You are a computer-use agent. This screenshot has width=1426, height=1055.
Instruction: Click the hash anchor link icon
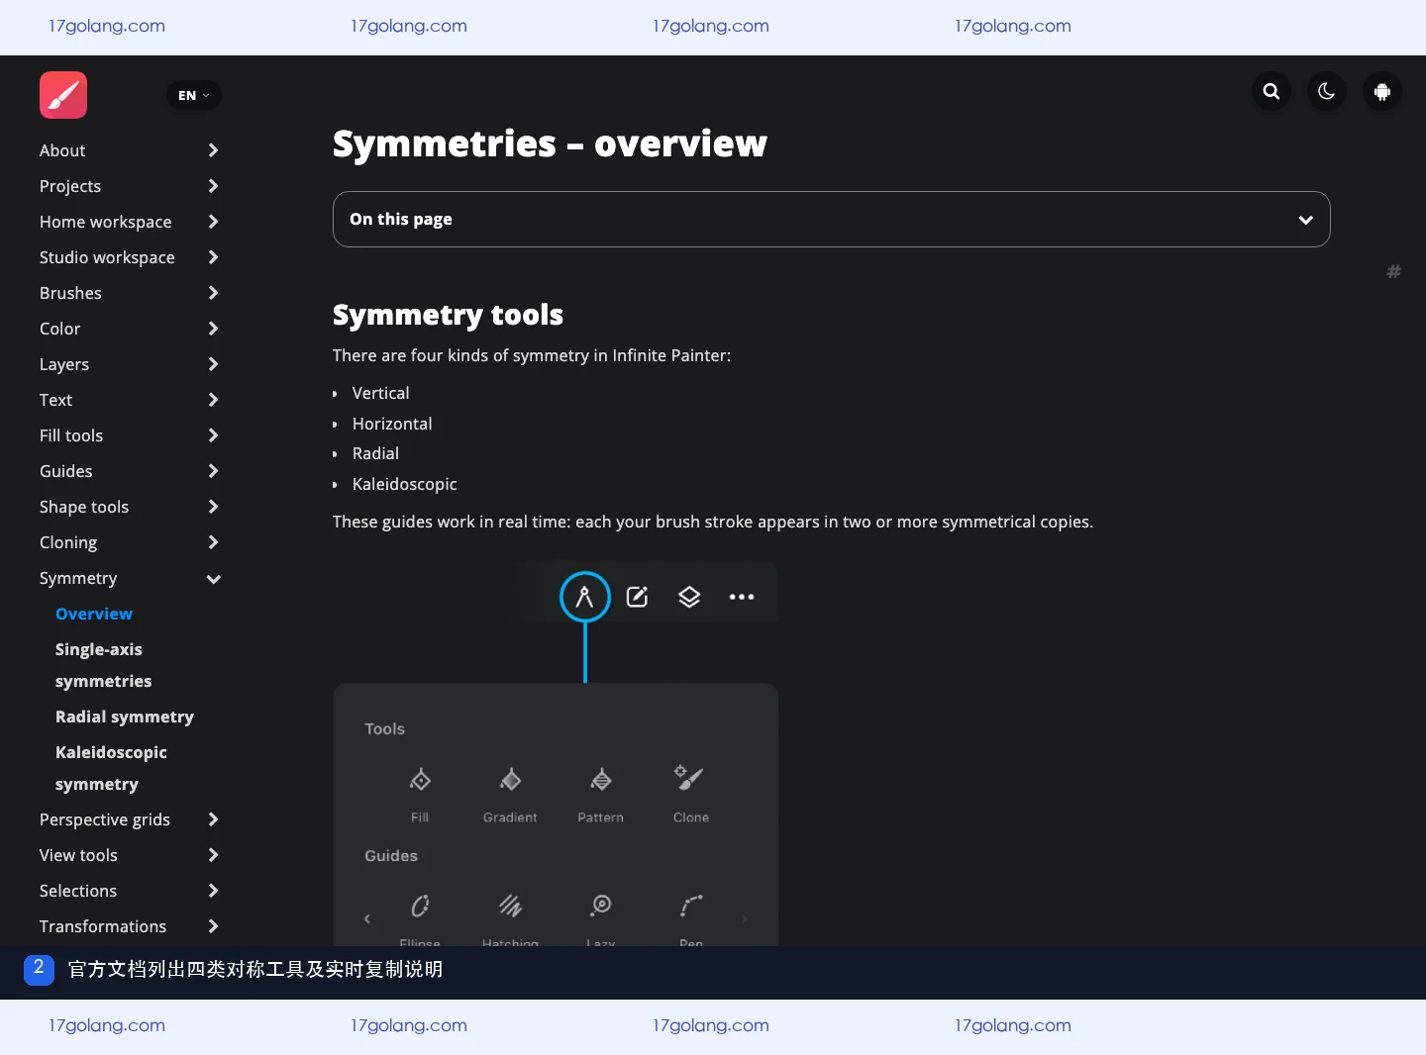point(1393,271)
